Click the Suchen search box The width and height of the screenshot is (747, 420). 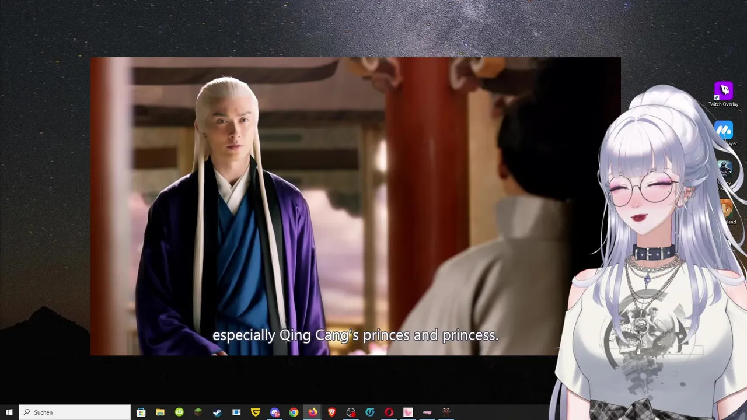coord(75,412)
